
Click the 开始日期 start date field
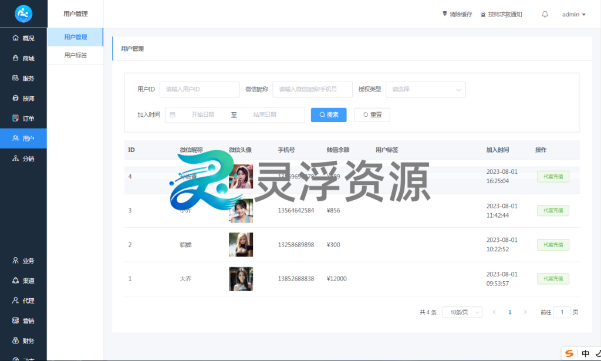202,114
